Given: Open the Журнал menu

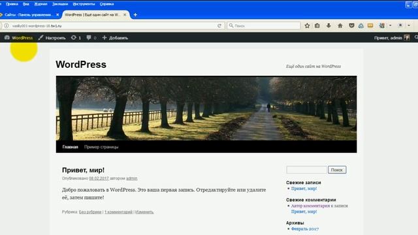Looking at the screenshot, I should click(40, 4).
